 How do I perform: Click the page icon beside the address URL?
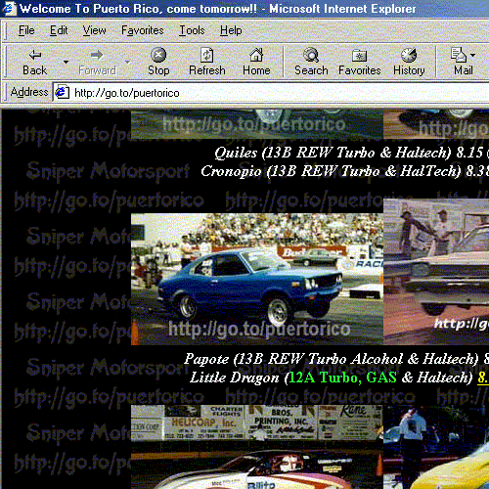tap(62, 93)
